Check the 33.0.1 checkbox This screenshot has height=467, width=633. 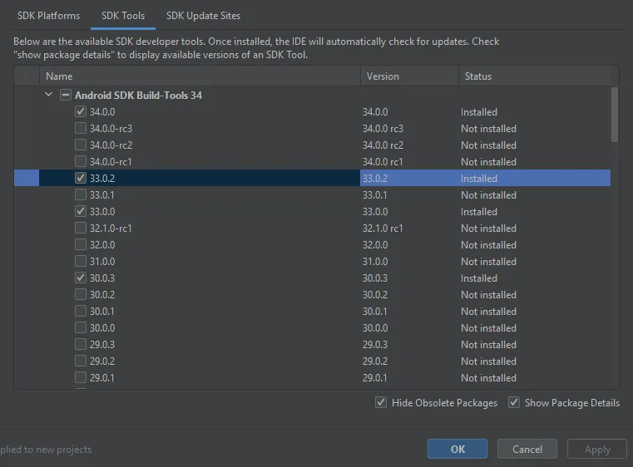81,194
